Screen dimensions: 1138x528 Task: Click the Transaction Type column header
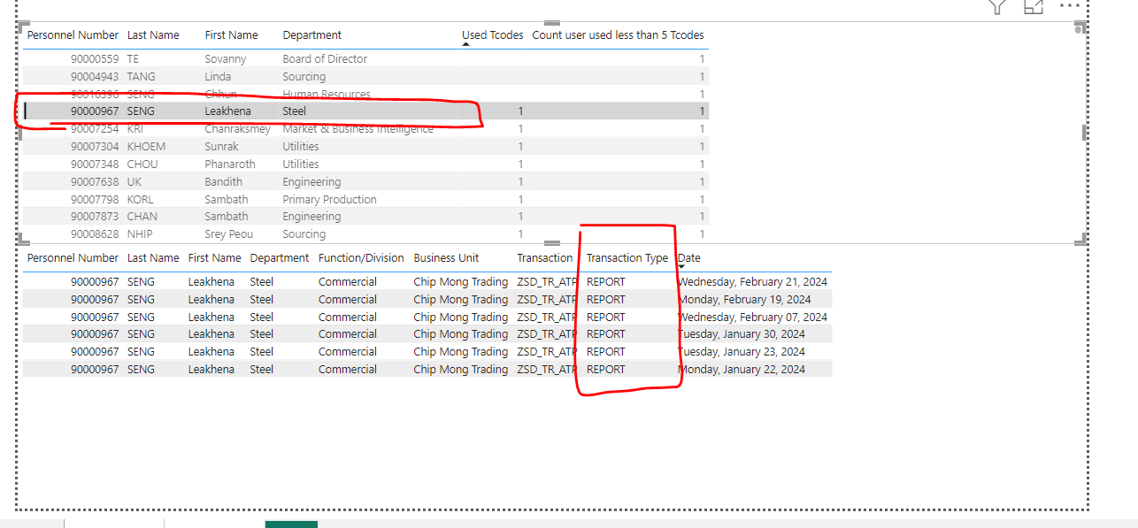[x=627, y=258]
